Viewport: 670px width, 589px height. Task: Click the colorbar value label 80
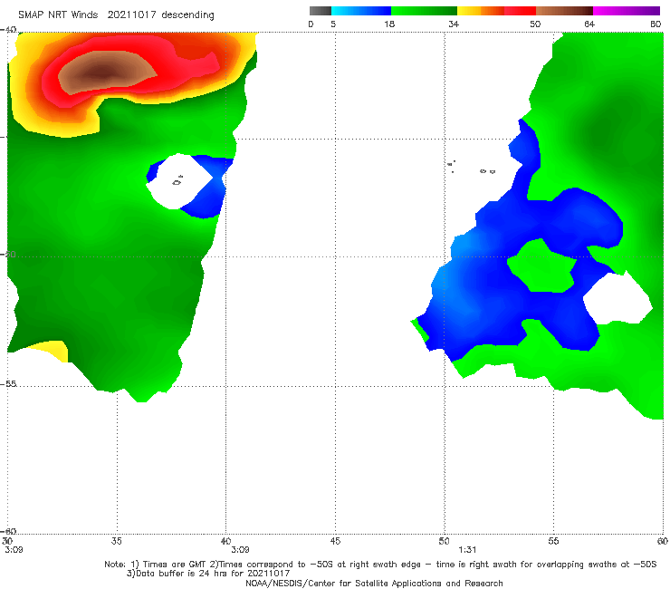click(x=656, y=24)
